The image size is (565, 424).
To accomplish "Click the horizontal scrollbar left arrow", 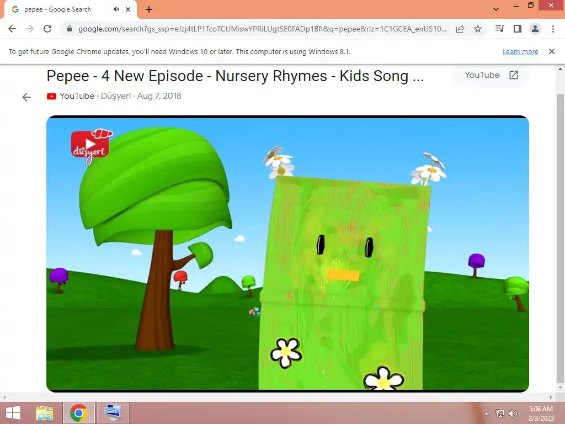I will point(4,397).
